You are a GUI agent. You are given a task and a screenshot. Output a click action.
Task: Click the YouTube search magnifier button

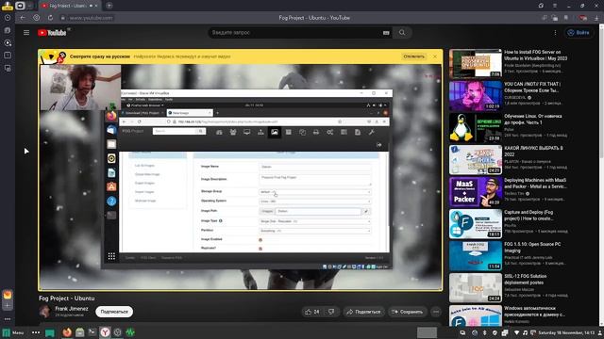click(x=402, y=33)
